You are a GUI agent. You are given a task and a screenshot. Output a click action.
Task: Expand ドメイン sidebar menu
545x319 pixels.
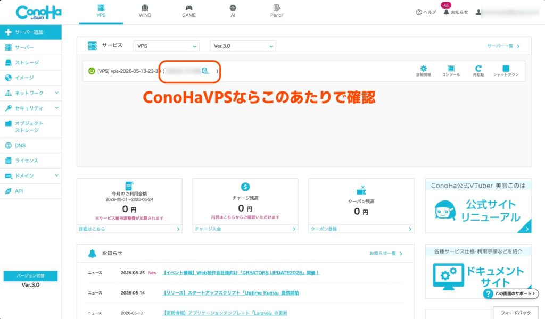[30, 175]
